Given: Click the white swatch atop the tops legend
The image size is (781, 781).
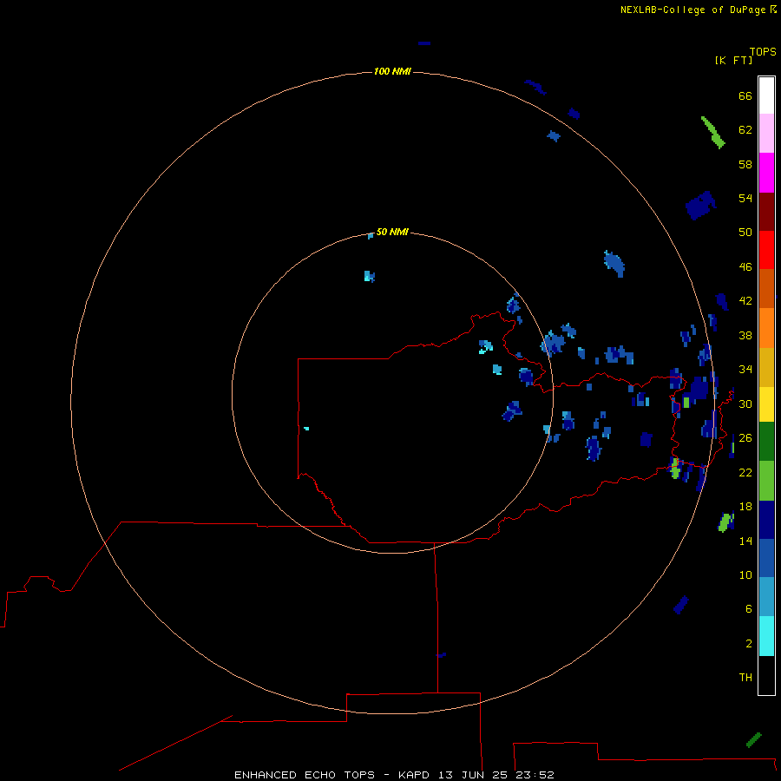Looking at the screenshot, I should point(766,95).
